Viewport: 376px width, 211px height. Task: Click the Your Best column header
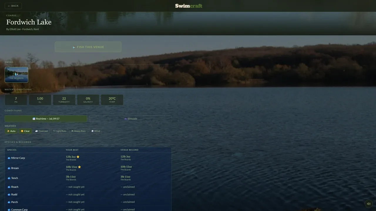(72, 150)
